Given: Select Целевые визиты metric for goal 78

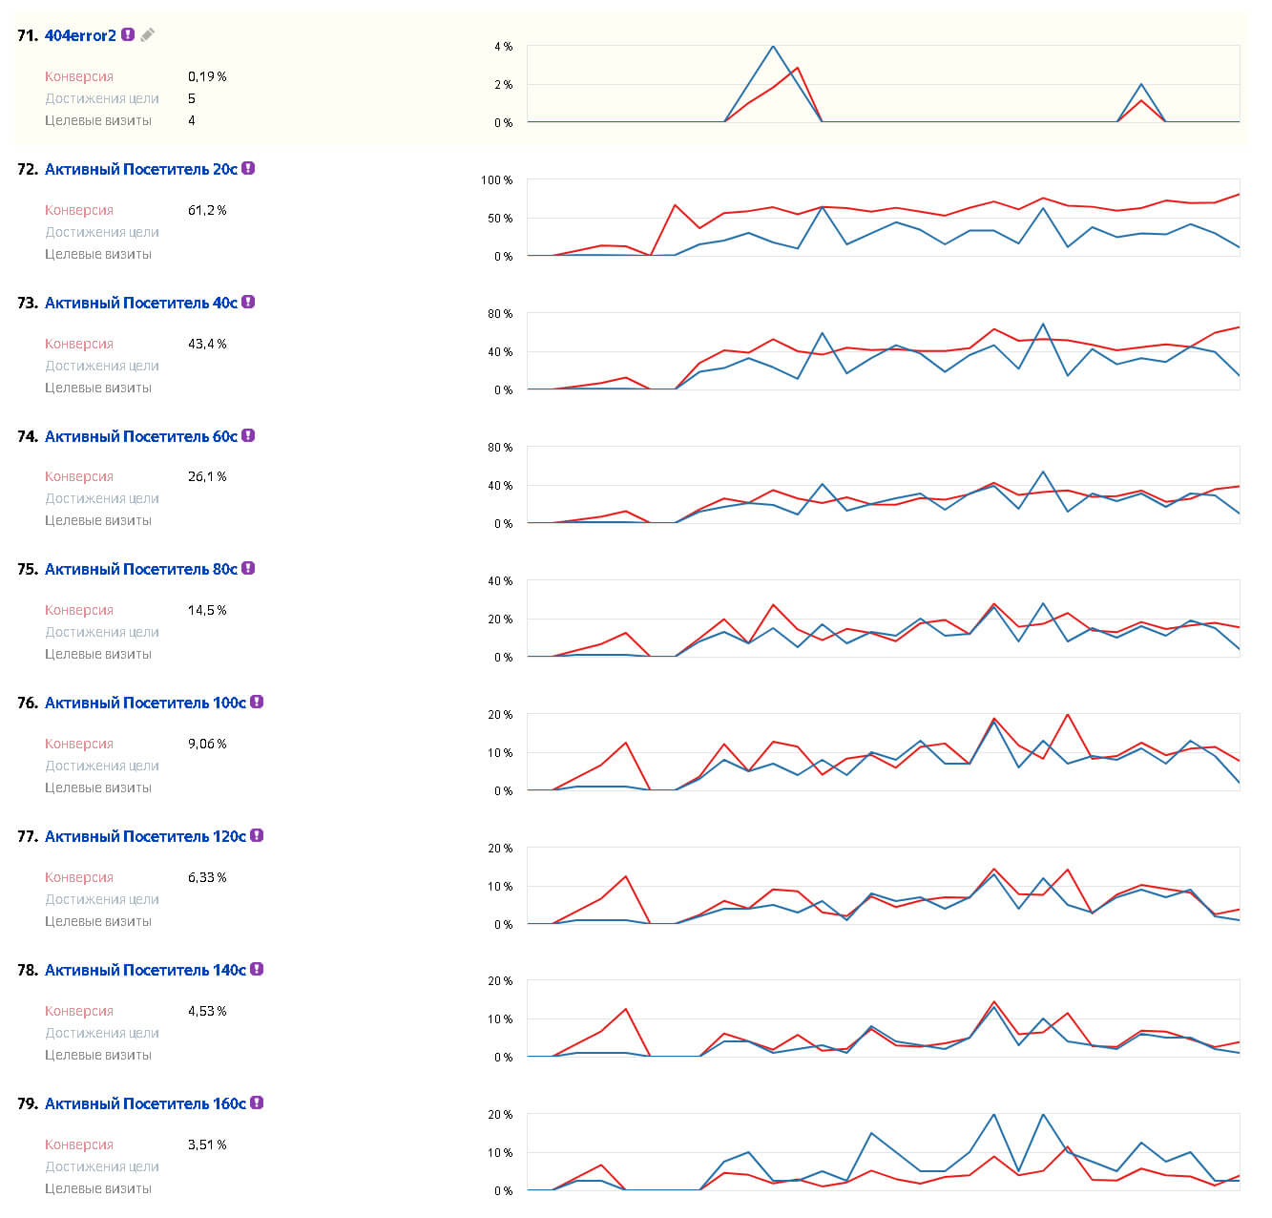Looking at the screenshot, I should tap(98, 1055).
